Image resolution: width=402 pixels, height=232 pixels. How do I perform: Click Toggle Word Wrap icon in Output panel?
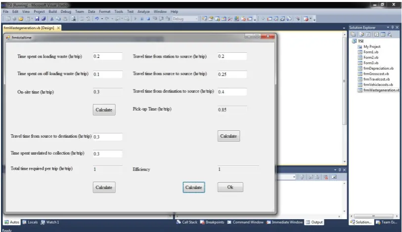click(334, 177)
